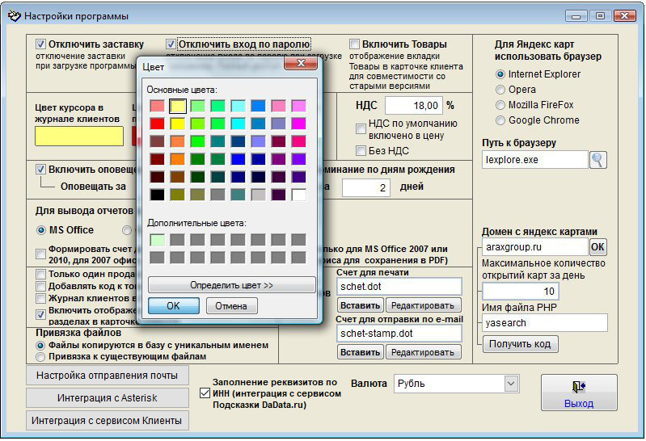Select the white swatch in basic colors
Screen dimensions: 646x441
tap(299, 195)
